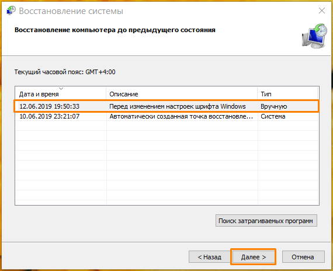This screenshot has width=333, height=271.
Task: Click the Система type cell
Action: point(273,116)
